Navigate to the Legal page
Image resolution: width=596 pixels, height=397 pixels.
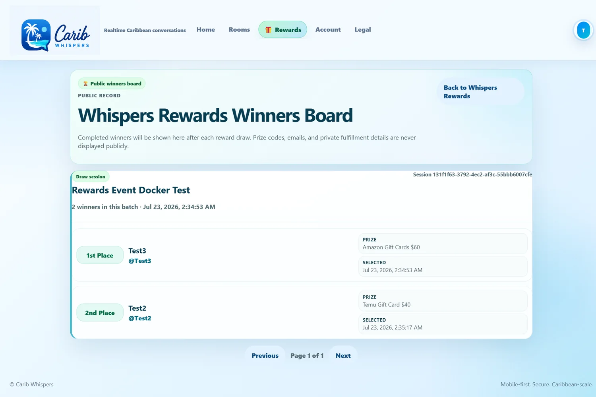[363, 30]
